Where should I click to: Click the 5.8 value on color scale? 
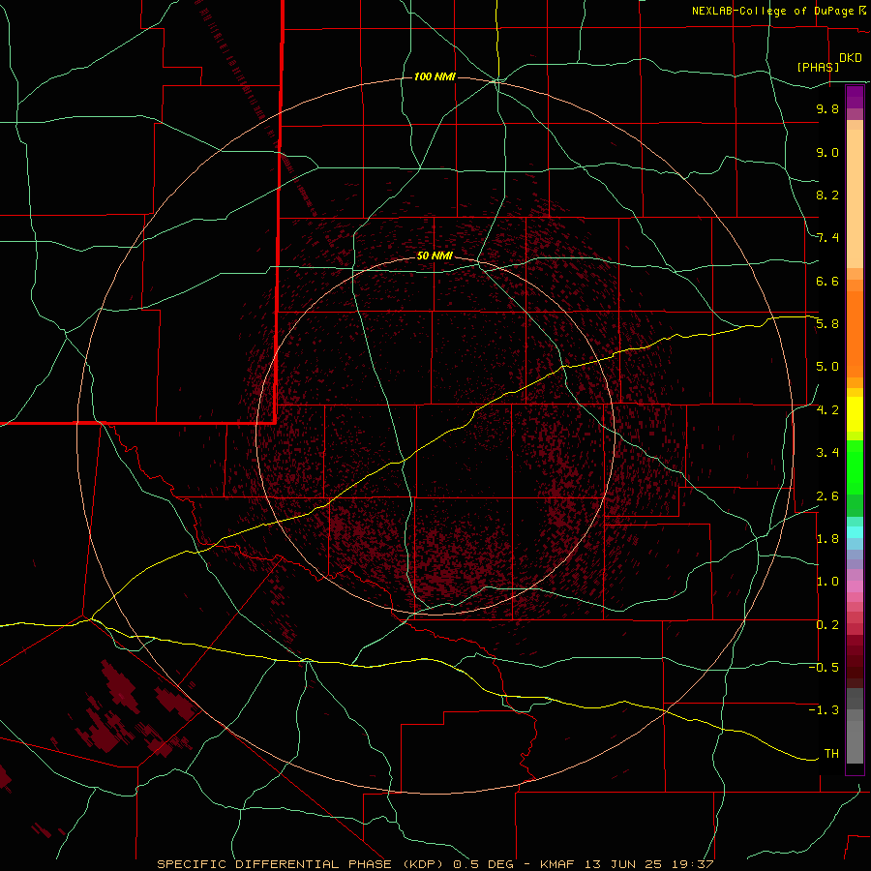827,324
